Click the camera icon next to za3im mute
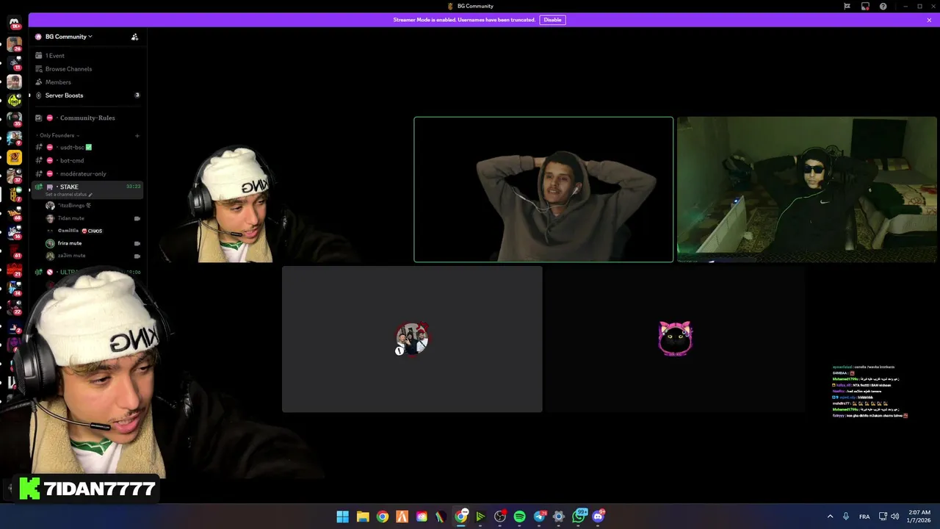The image size is (940, 529). [x=137, y=256]
